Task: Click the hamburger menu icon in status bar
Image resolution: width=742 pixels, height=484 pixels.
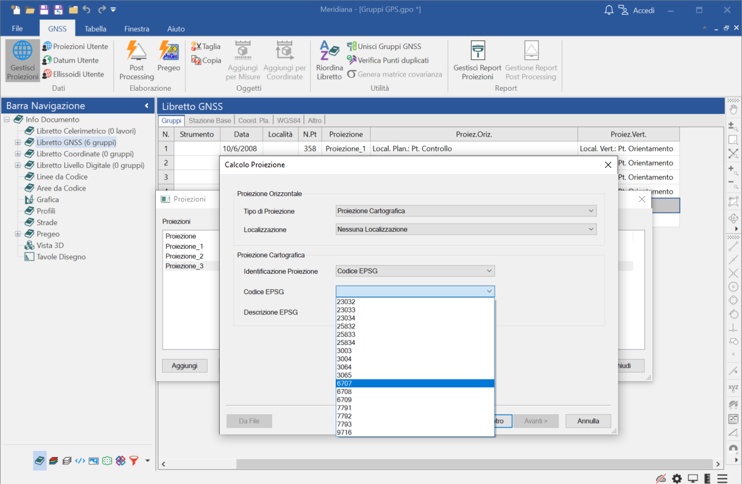Action: tap(722, 478)
